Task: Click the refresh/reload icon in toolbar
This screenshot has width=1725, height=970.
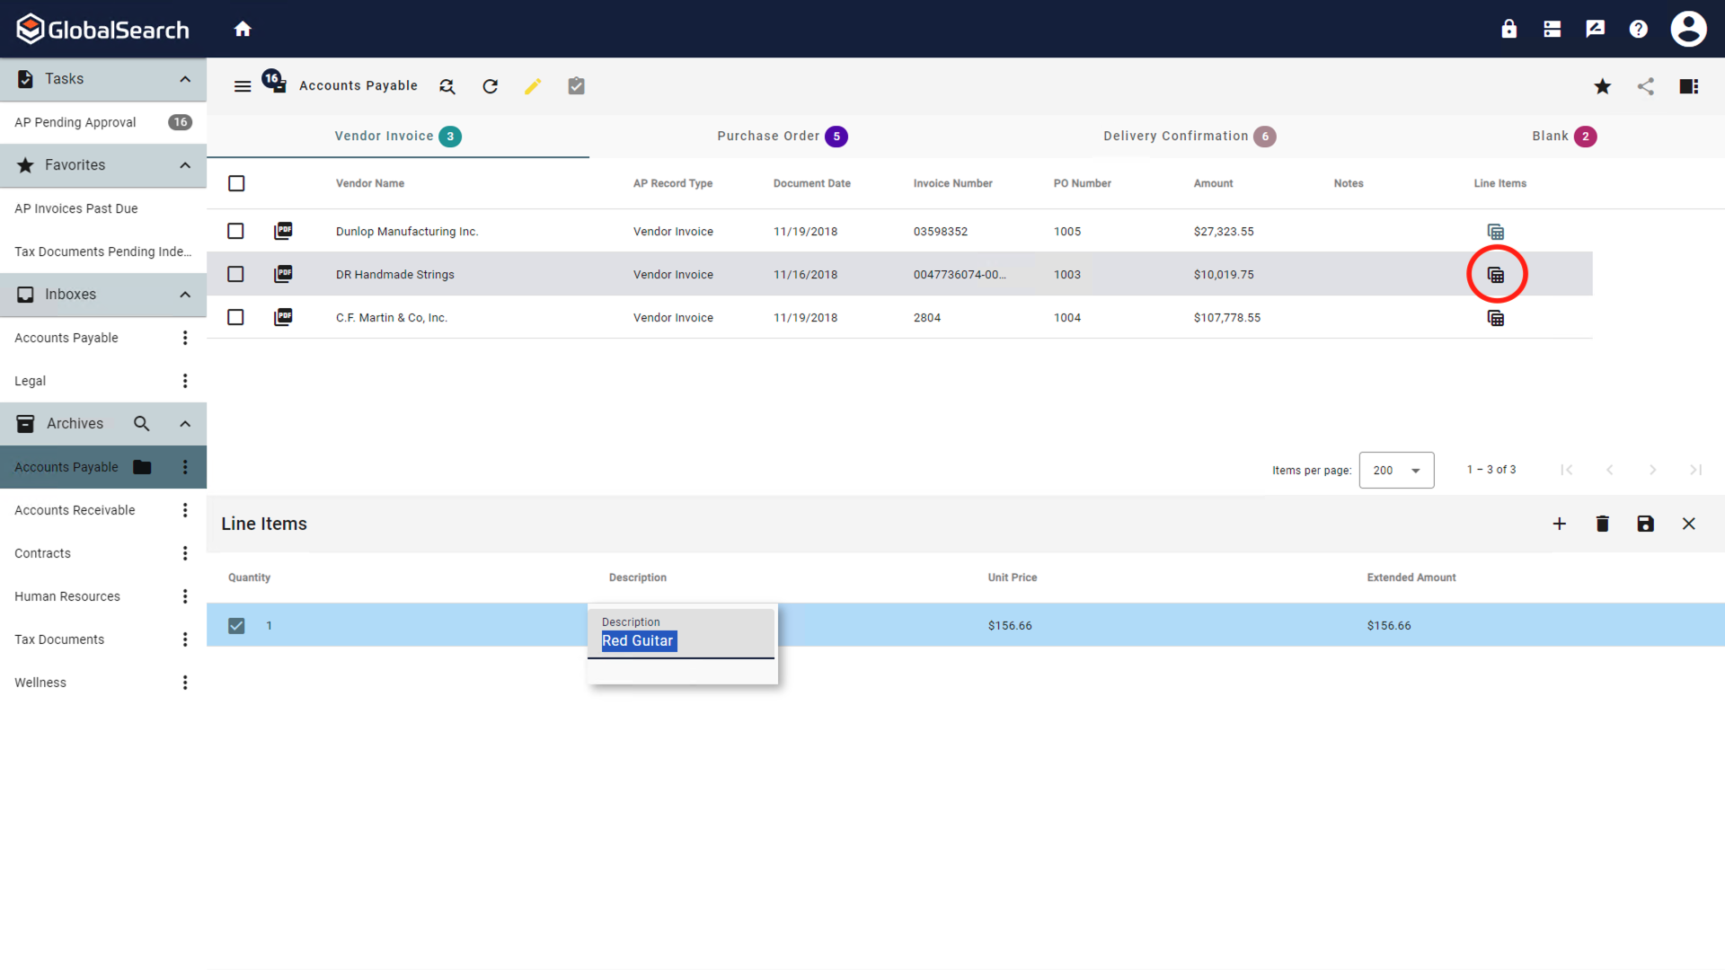Action: [490, 86]
